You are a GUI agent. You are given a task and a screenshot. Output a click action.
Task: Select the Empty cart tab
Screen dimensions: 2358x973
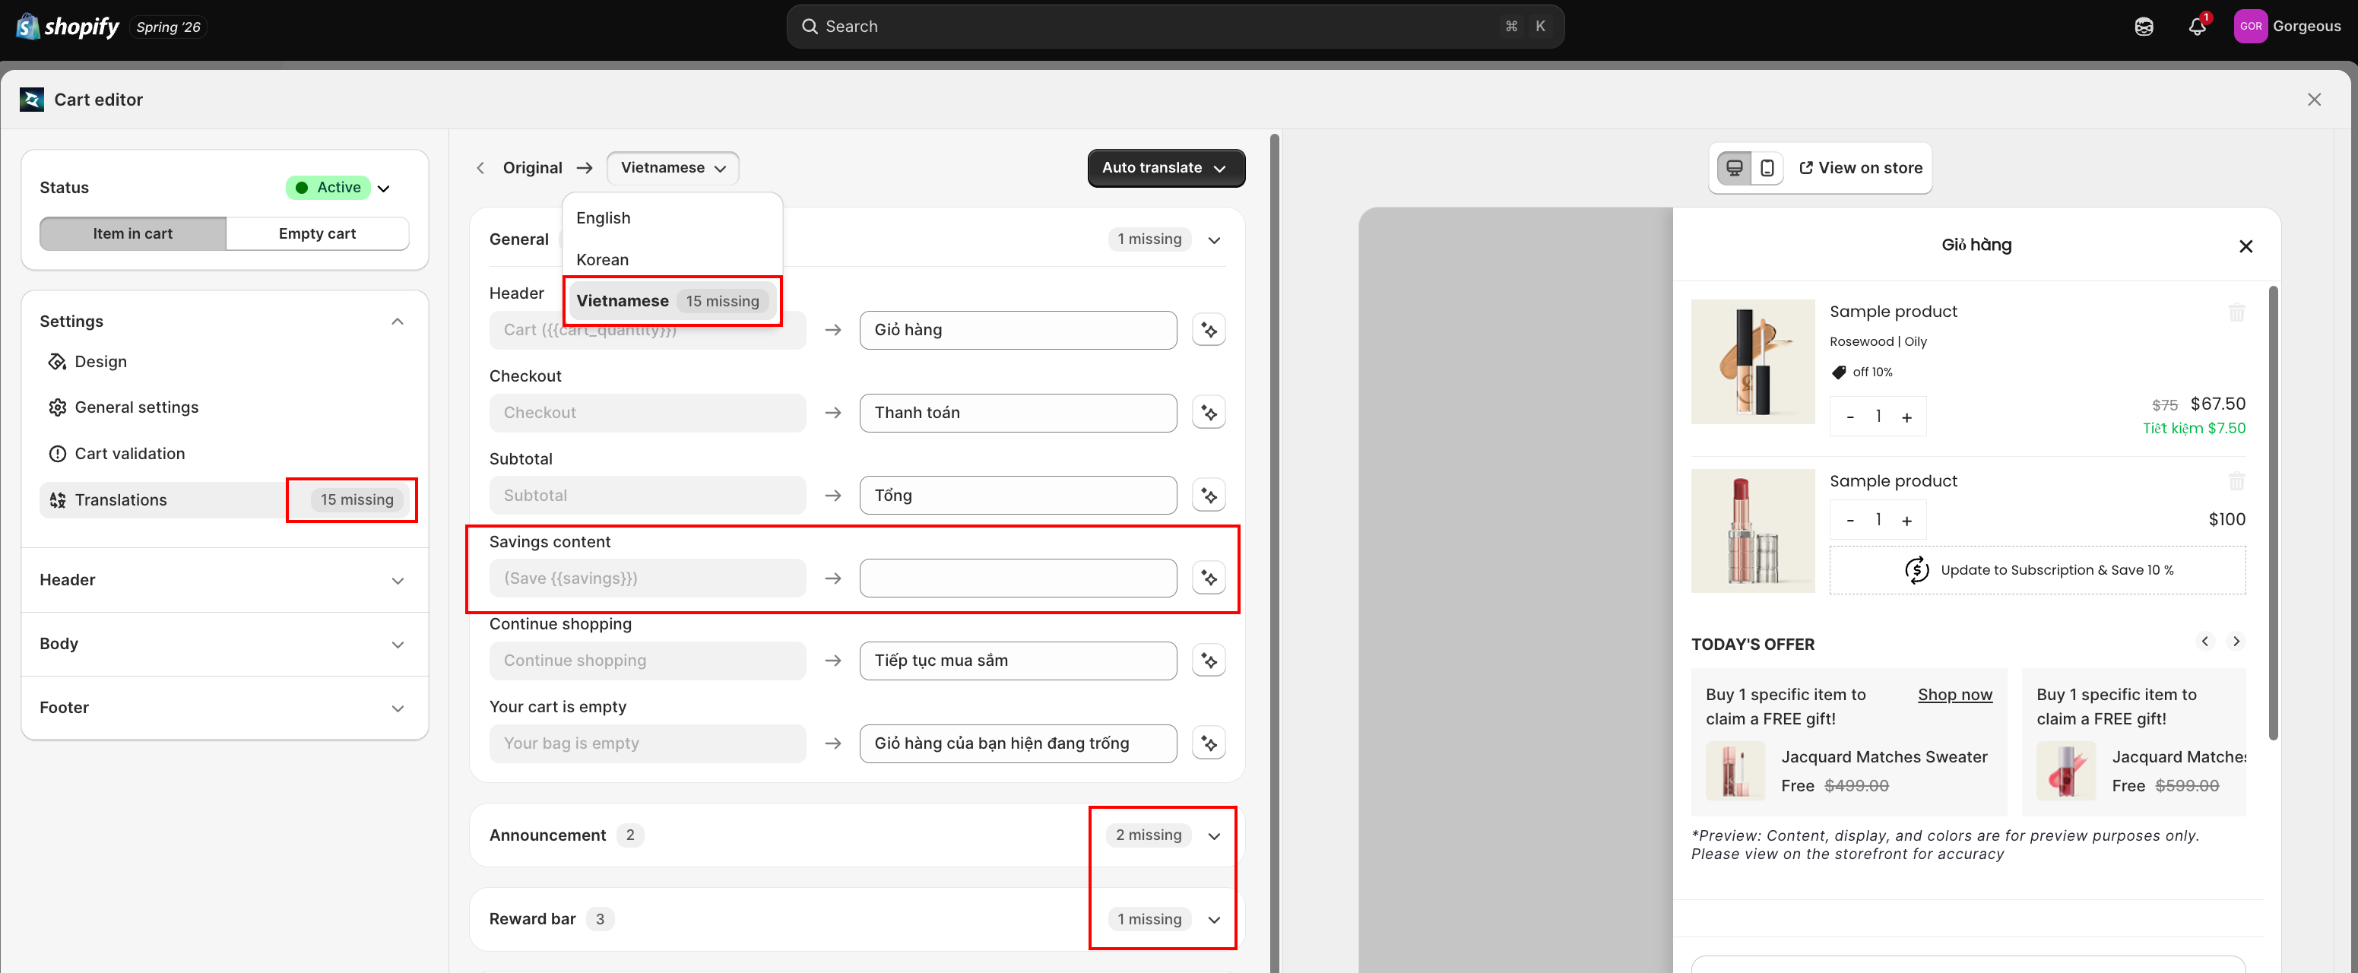tap(317, 233)
